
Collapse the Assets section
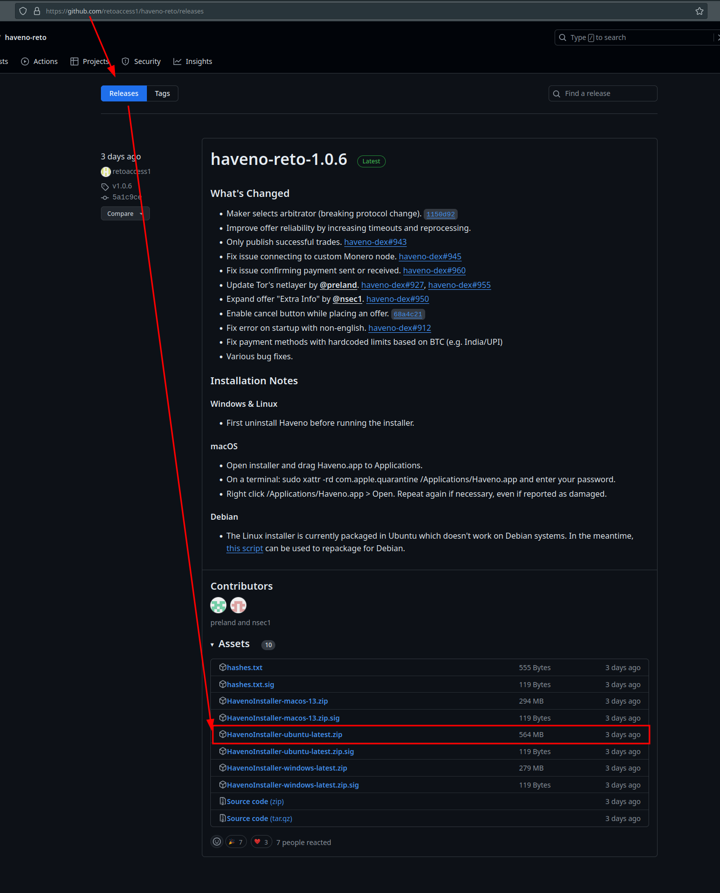point(230,644)
